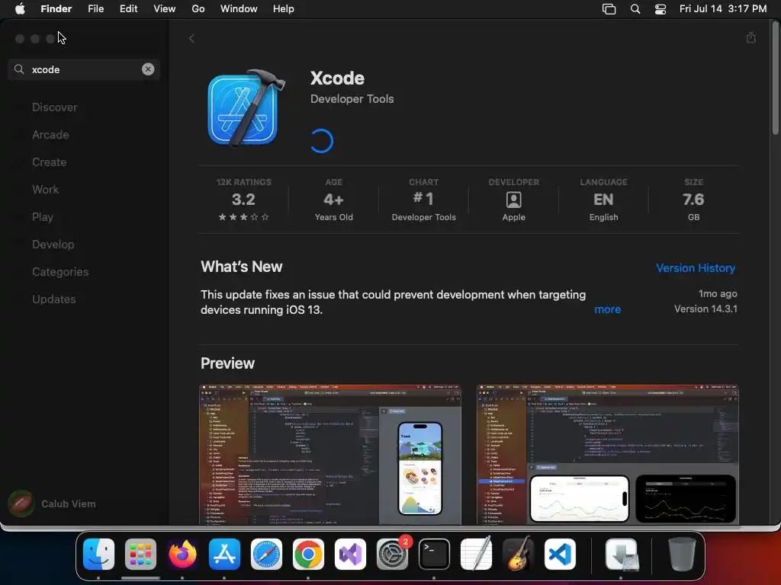Click the 3.2 ratings badge
This screenshot has width=781, height=585.
point(243,200)
